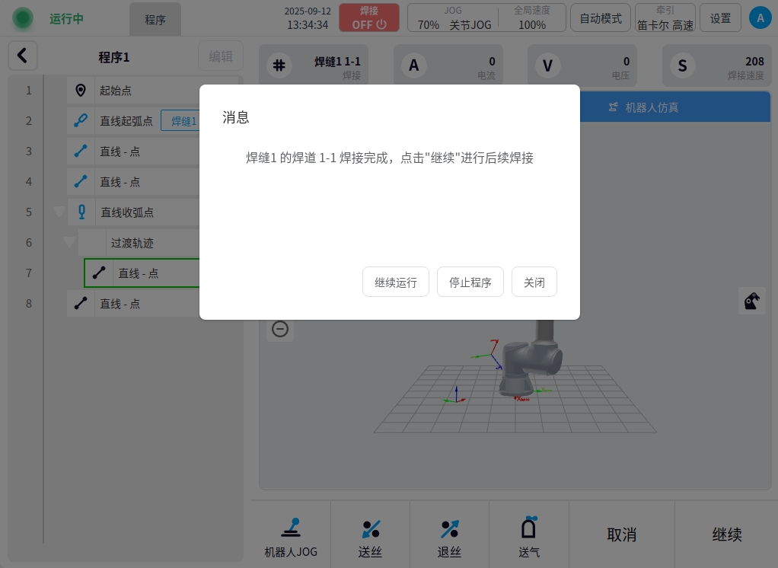Toggle the 自动模式 mode button

point(600,18)
